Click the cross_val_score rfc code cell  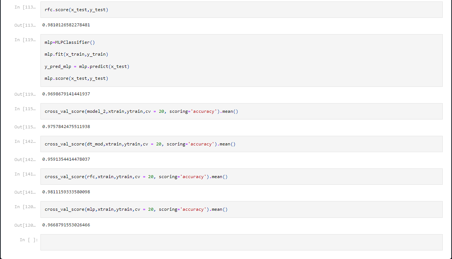coord(136,177)
